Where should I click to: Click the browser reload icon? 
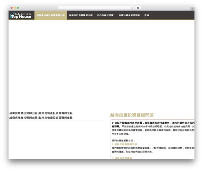[132, 8]
